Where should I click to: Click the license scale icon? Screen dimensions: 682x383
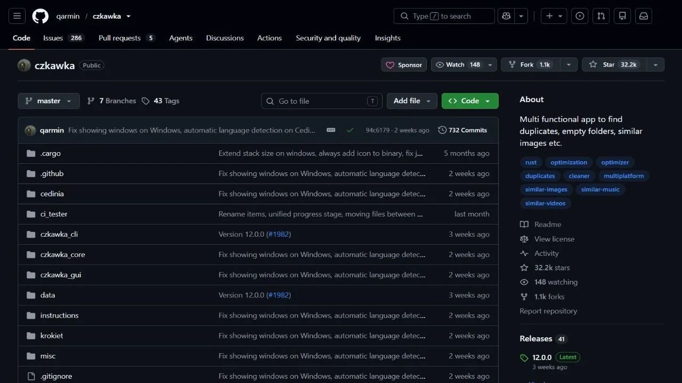(x=524, y=239)
